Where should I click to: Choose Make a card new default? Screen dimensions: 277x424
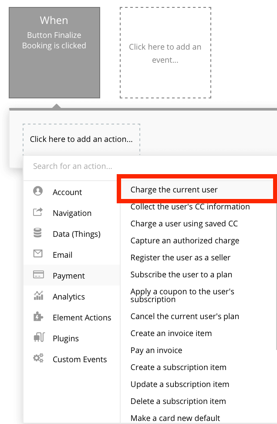pos(175,417)
